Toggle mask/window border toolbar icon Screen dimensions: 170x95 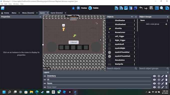coord(151,8)
